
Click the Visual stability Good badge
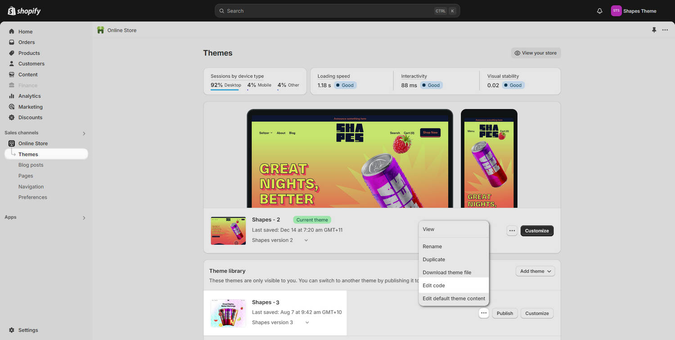point(513,85)
